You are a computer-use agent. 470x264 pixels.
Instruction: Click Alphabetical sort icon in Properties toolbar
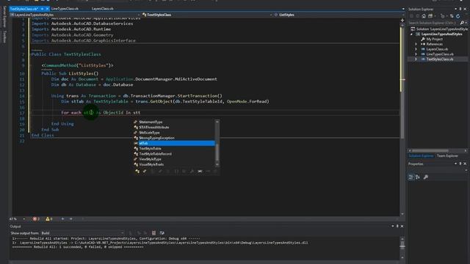pyautogui.click(x=418, y=177)
